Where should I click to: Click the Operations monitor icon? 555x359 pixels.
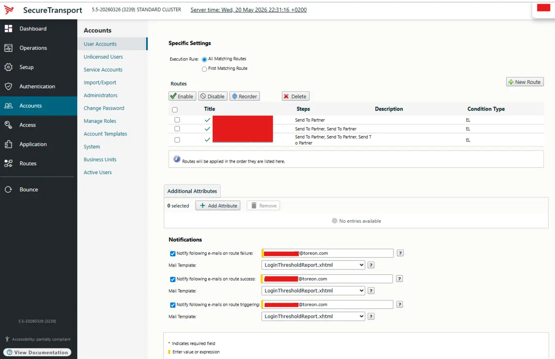[8, 48]
